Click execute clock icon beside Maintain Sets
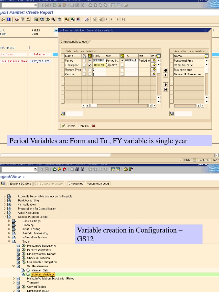This screenshot has width=219, height=292. 28,270
